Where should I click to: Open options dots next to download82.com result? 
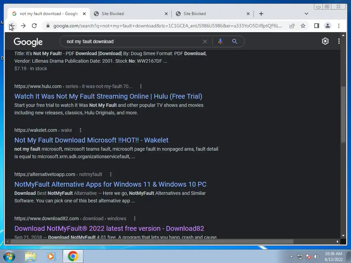click(134, 218)
